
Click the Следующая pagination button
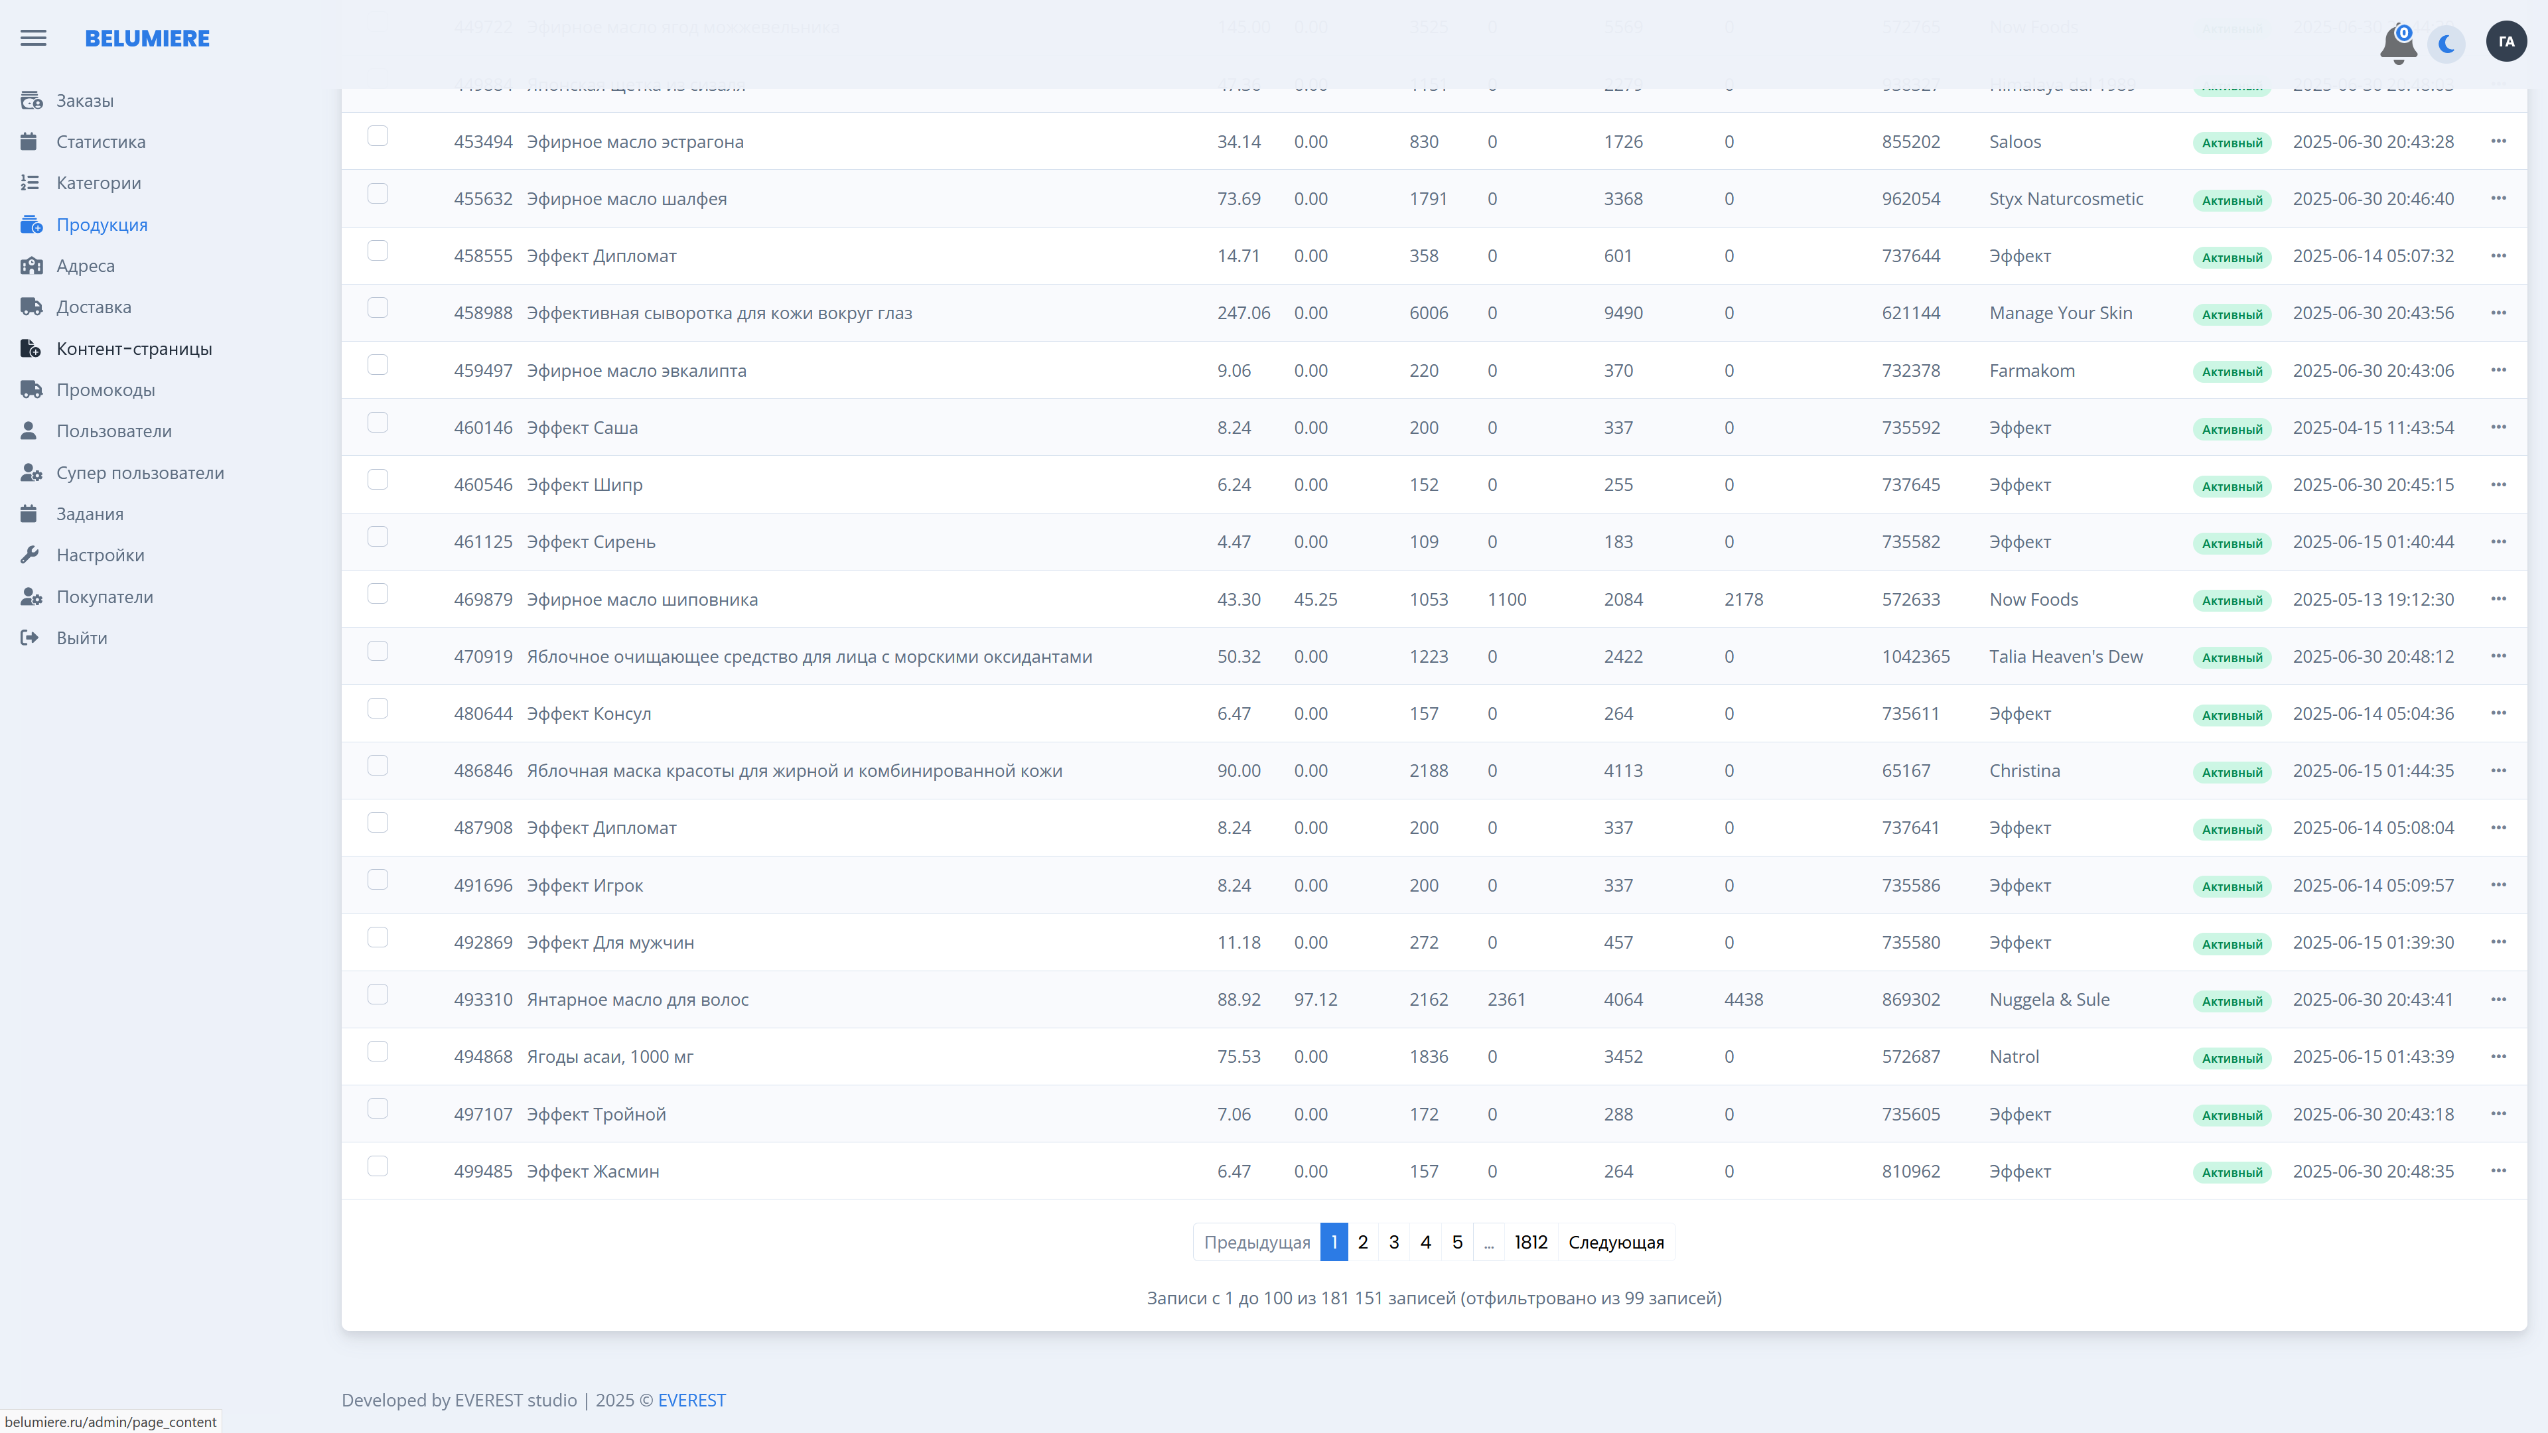[x=1615, y=1242]
